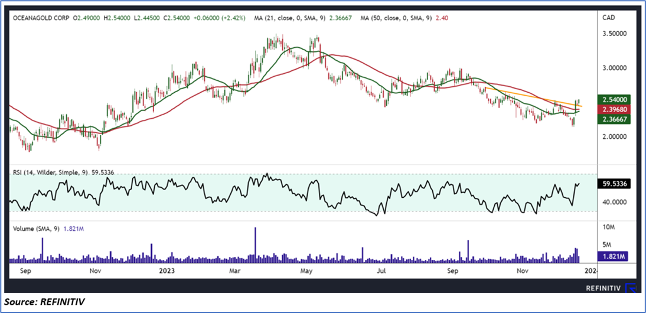Click the REFINITIV logo text
This screenshot has height=313, width=646.
pyautogui.click(x=603, y=289)
